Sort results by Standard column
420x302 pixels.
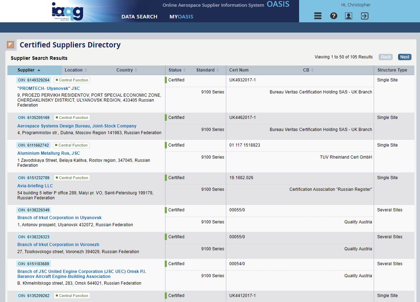click(x=208, y=70)
